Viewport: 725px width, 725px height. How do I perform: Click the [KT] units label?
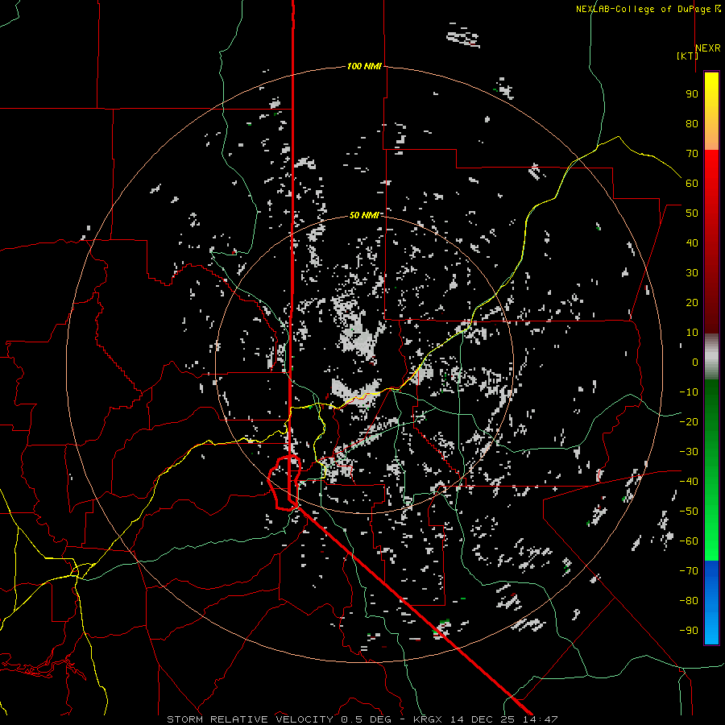click(x=687, y=56)
